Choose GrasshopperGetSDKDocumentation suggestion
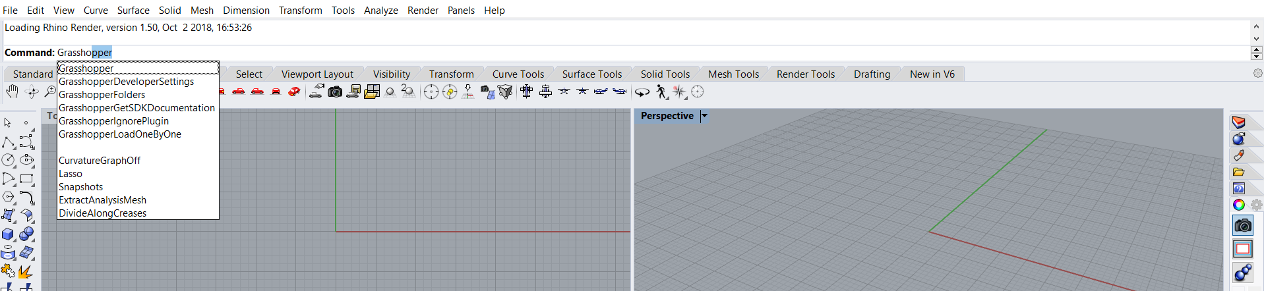This screenshot has width=1264, height=291. point(138,108)
